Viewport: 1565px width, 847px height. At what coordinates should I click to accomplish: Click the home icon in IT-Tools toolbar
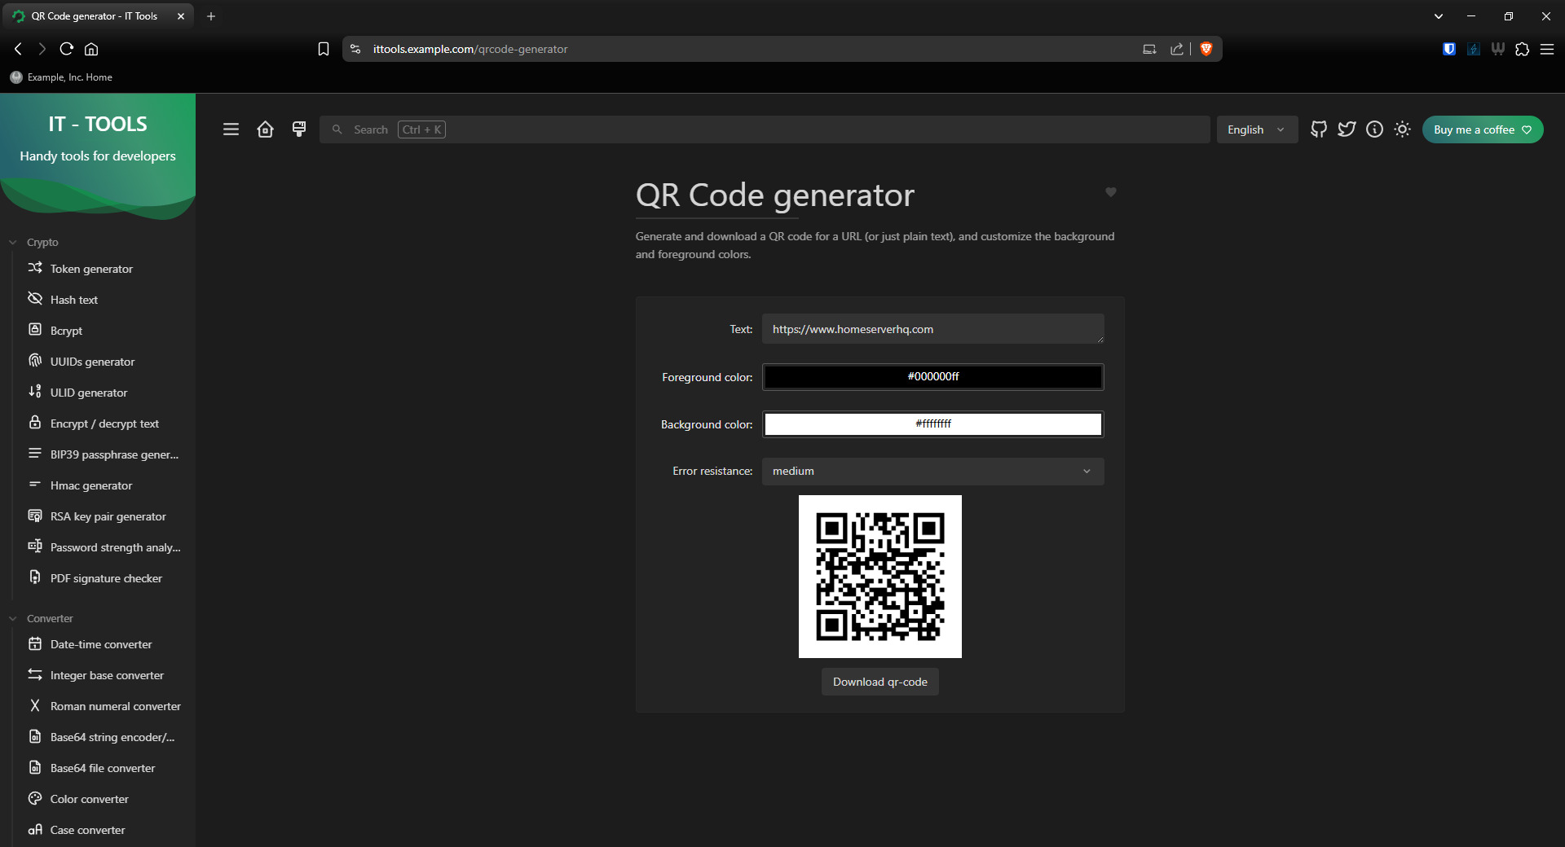(265, 129)
